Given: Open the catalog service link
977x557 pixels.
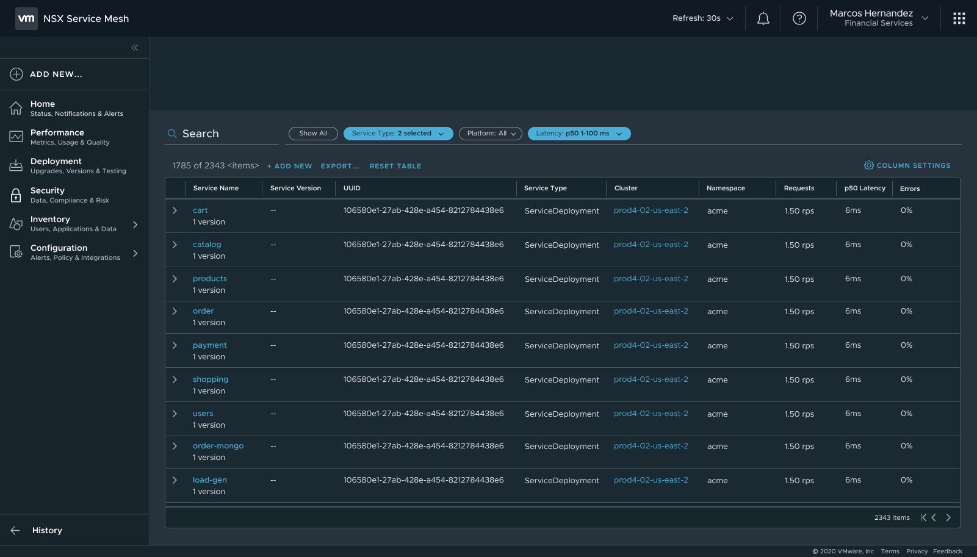Looking at the screenshot, I should [207, 245].
